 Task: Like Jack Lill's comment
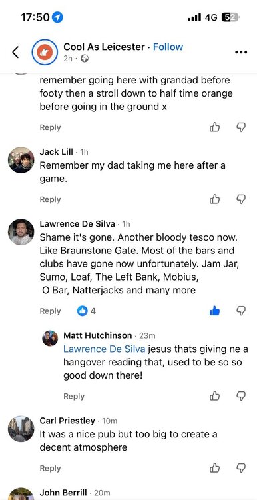214,199
